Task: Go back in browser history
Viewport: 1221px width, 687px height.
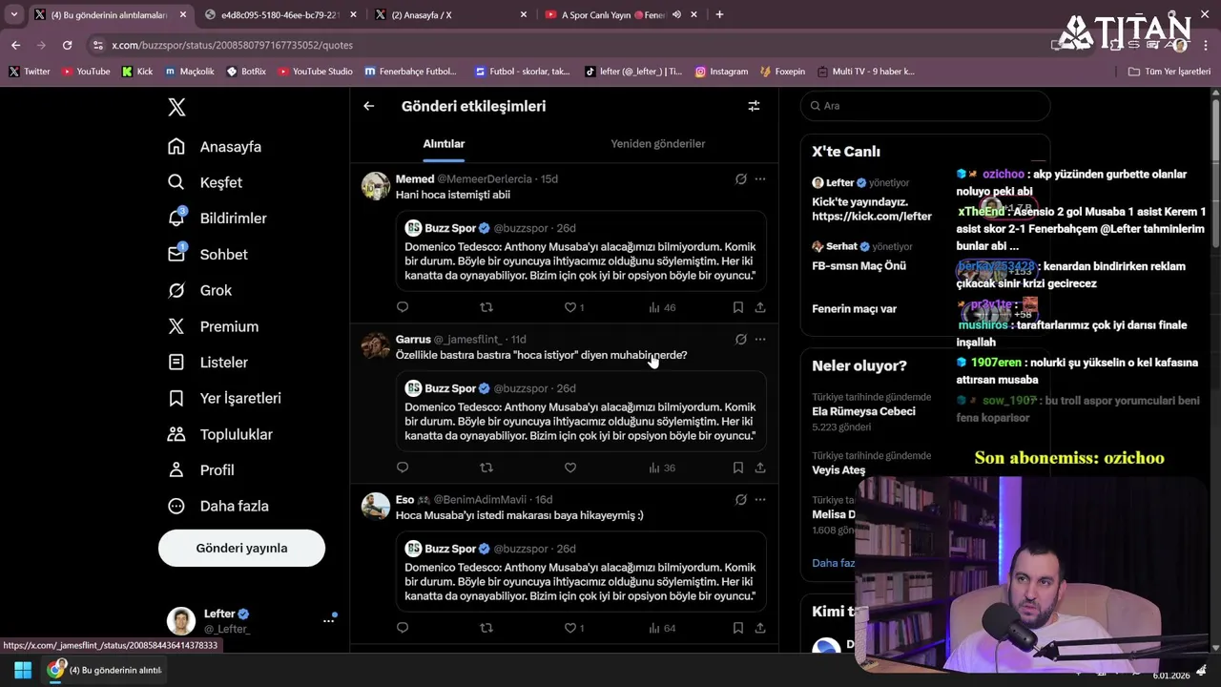Action: (x=15, y=45)
